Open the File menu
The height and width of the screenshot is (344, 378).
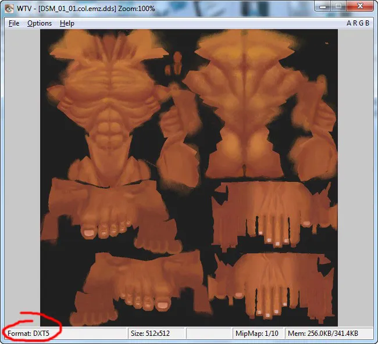(14, 23)
